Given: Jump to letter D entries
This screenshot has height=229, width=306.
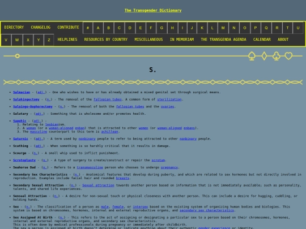Looking at the screenshot, I should [130, 28].
